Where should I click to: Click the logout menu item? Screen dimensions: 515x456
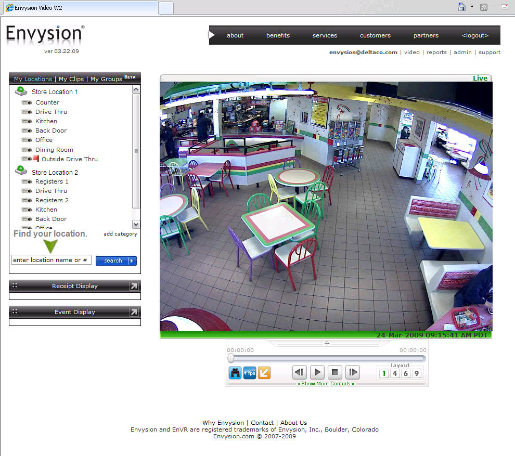click(475, 35)
